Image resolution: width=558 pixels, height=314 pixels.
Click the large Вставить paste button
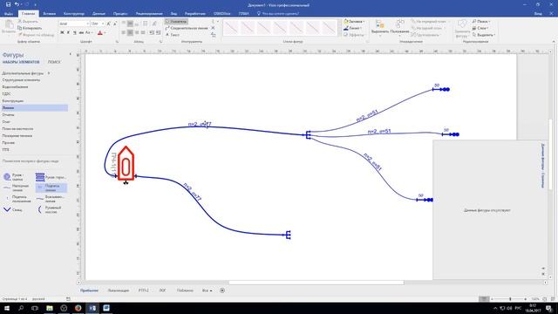(x=9, y=27)
